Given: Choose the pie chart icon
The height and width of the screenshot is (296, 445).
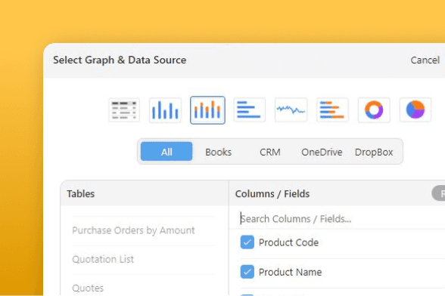Looking at the screenshot, I should point(415,110).
